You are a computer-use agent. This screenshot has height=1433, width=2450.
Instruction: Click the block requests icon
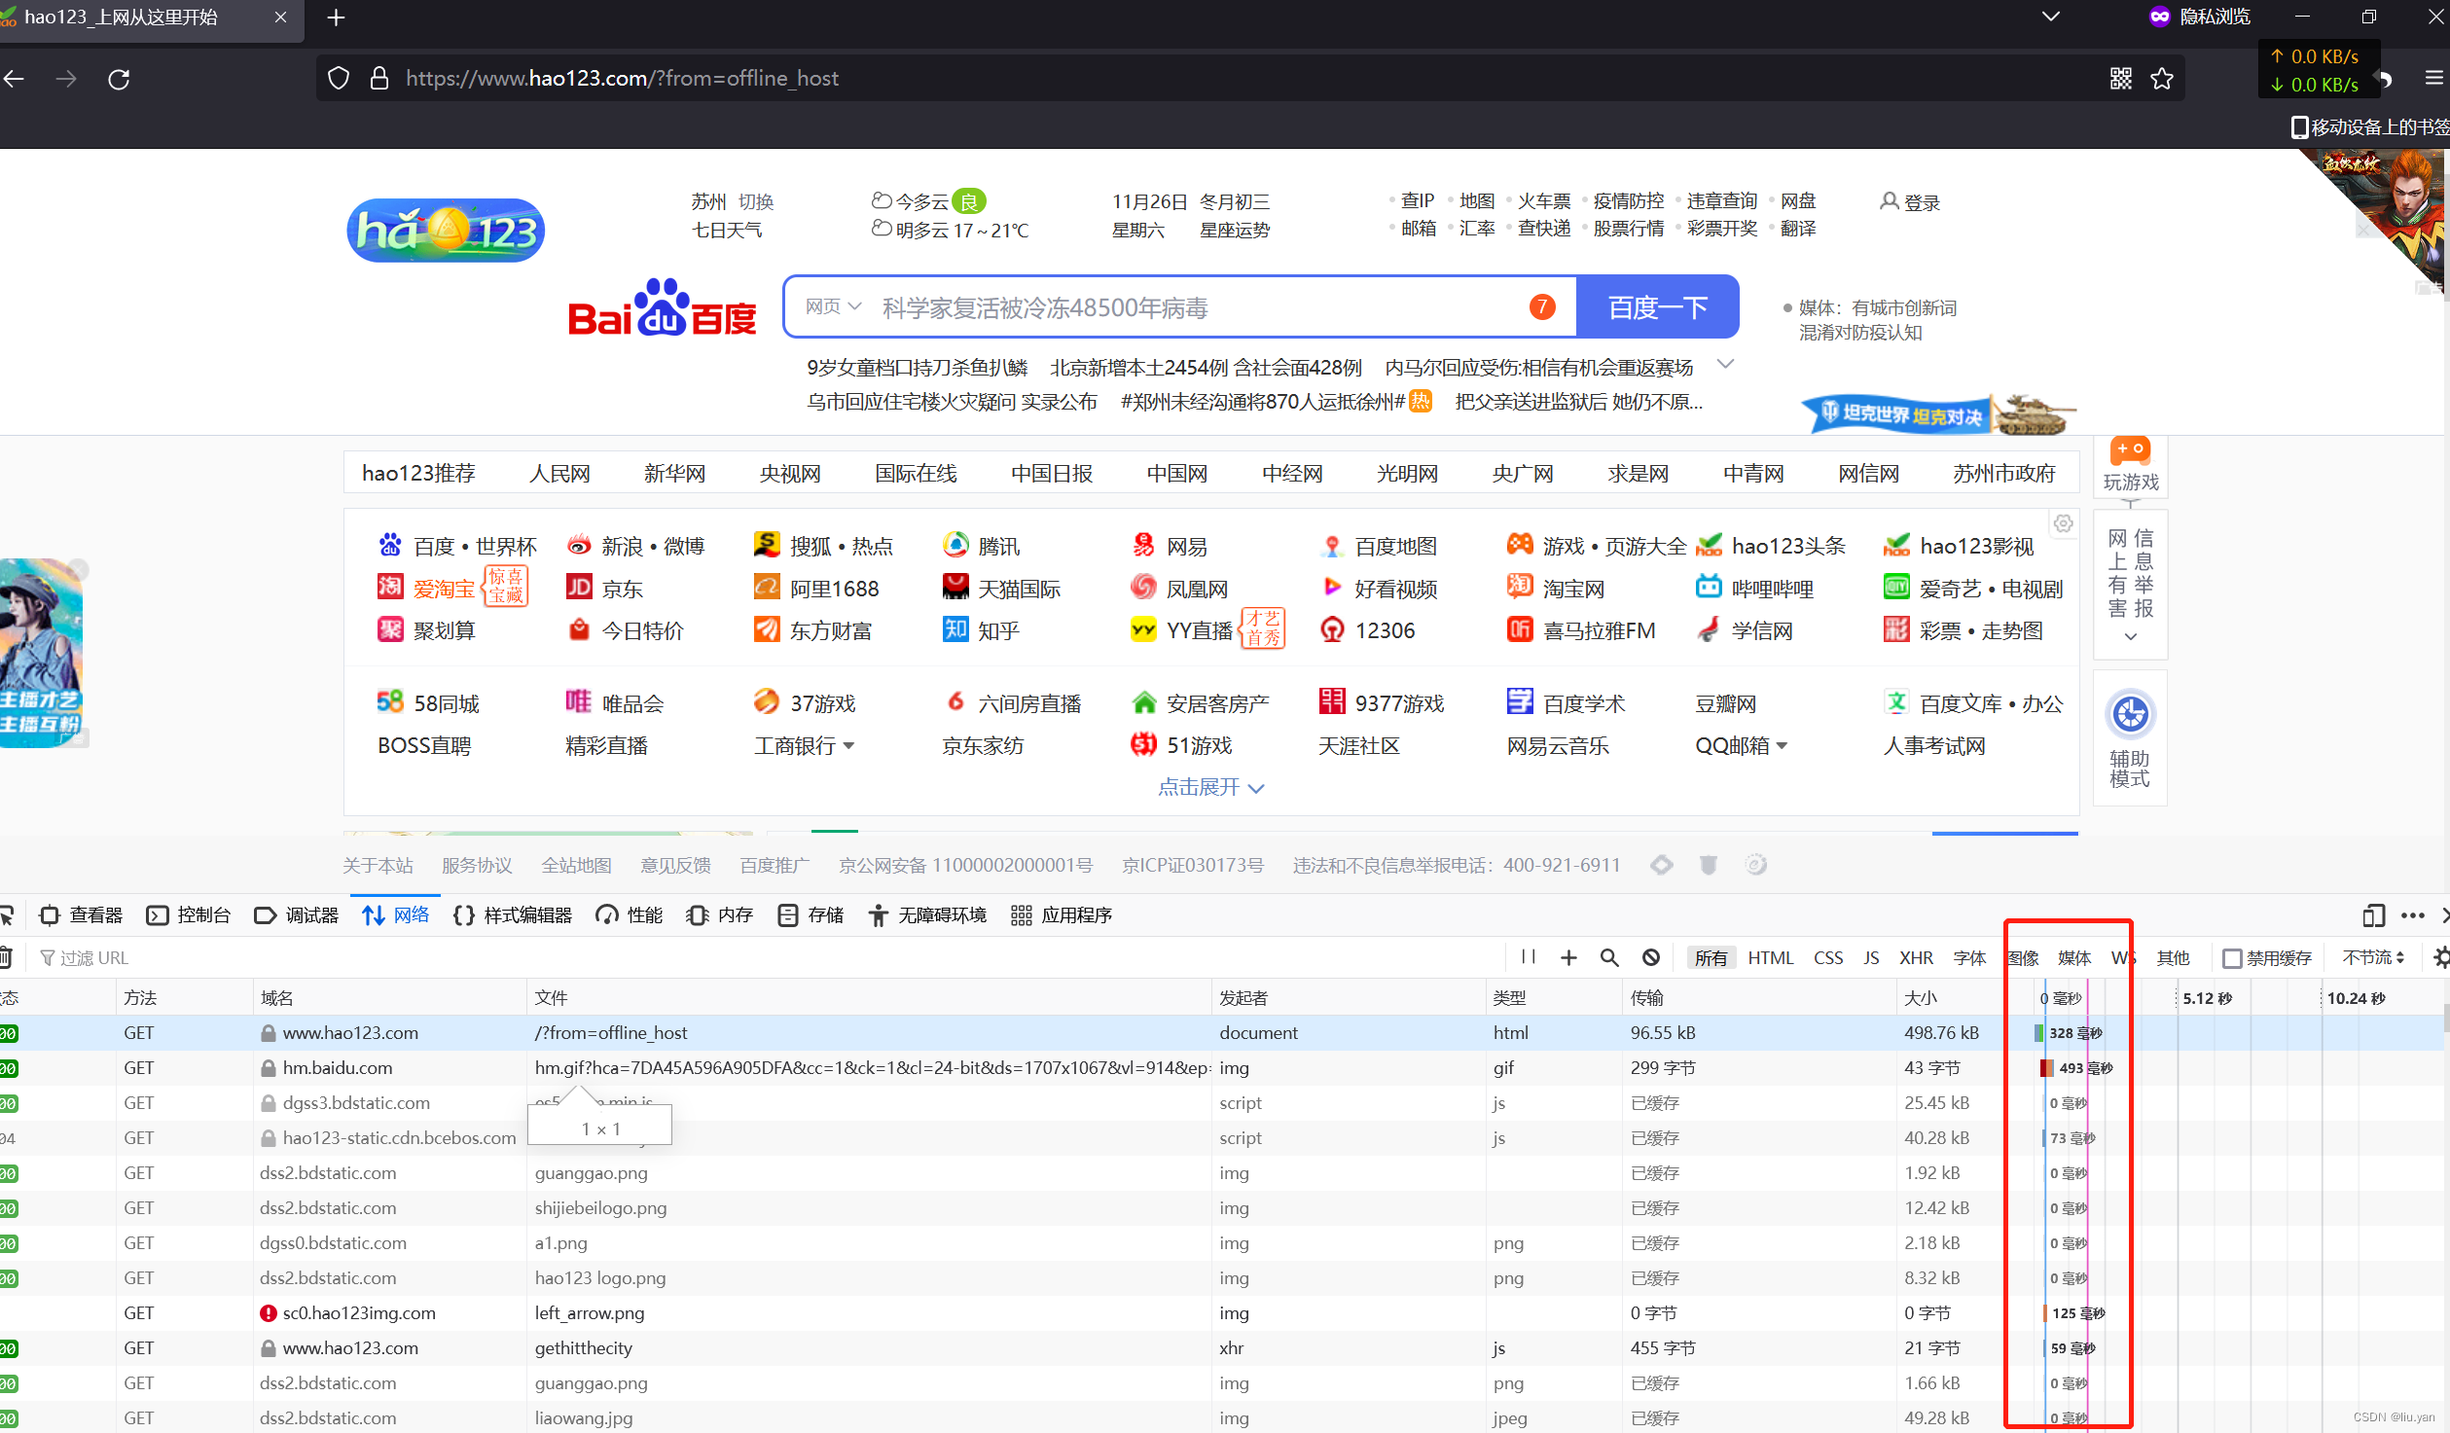1651,958
